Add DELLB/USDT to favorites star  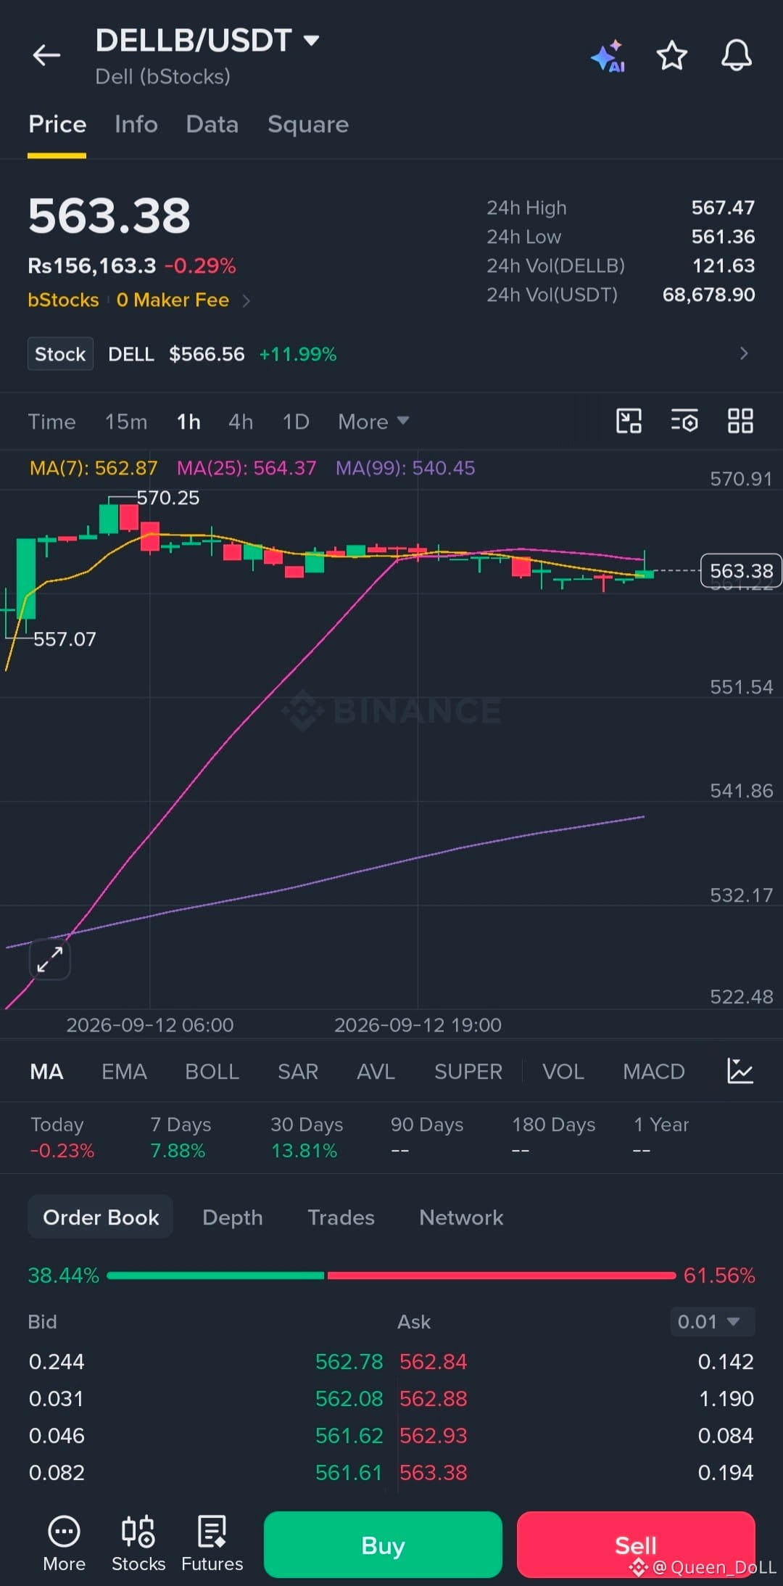pyautogui.click(x=671, y=56)
